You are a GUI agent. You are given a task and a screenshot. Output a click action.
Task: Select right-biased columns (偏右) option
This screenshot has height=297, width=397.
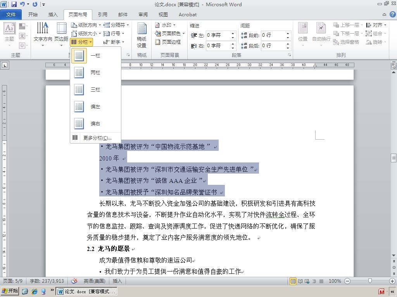pos(95,123)
